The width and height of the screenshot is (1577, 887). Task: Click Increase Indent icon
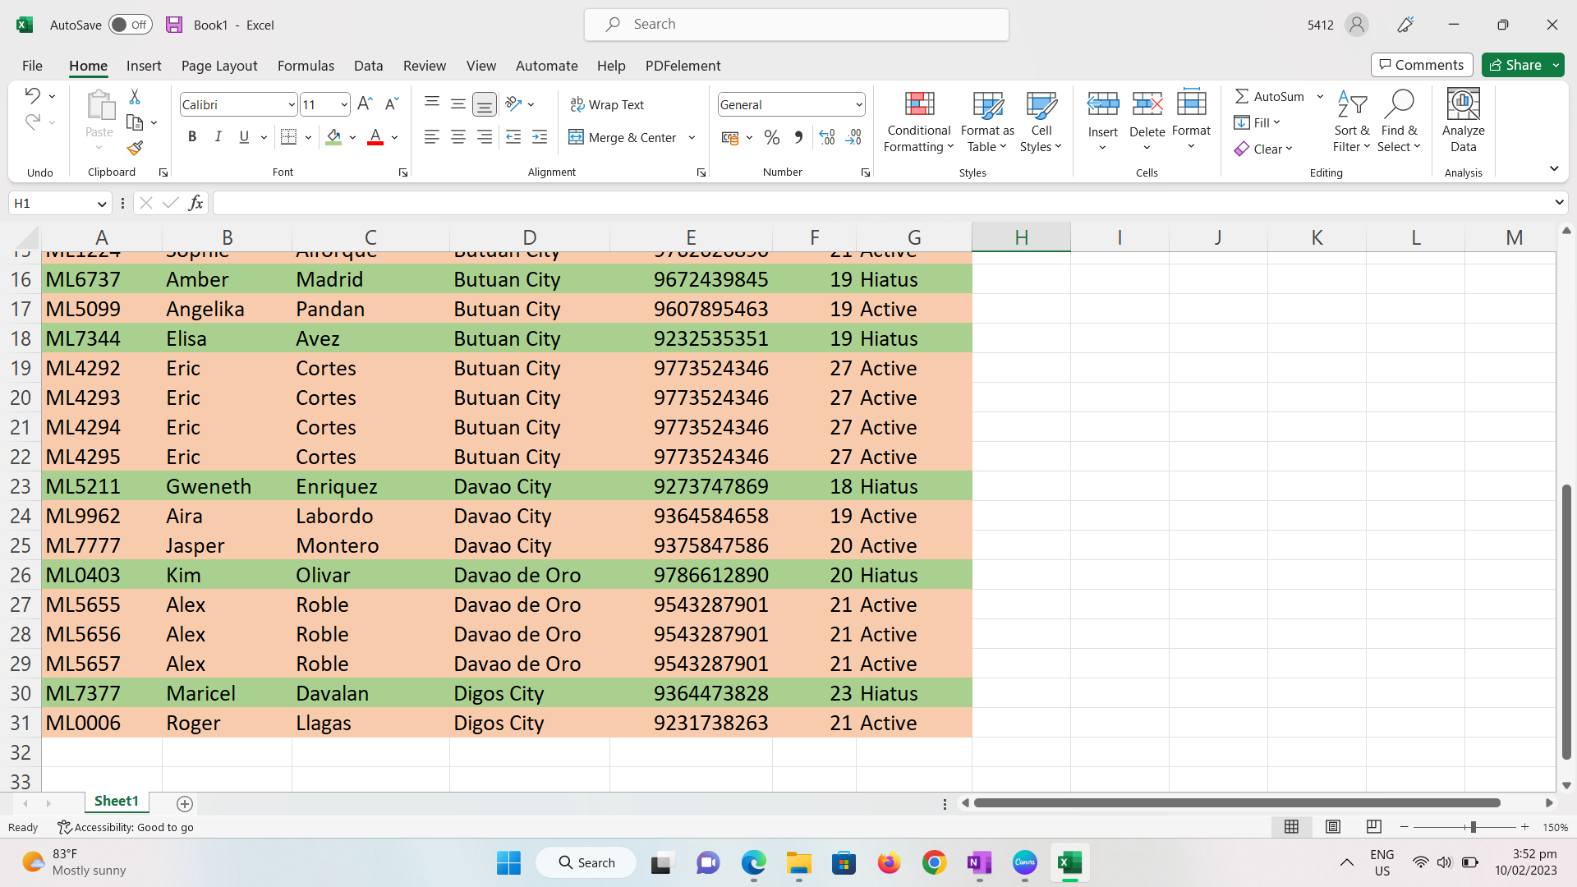[540, 137]
